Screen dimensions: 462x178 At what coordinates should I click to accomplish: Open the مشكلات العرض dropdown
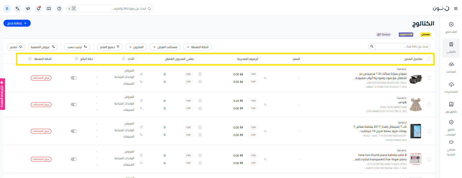click(x=165, y=47)
